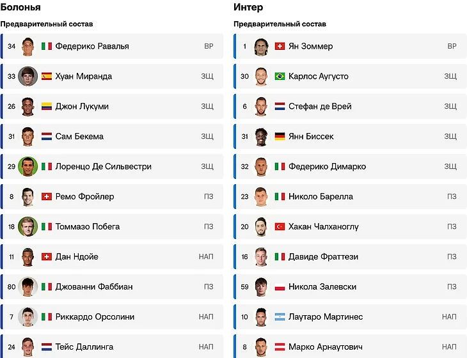Image resolution: width=467 pixels, height=358 pixels.
Task: Click Томмазо Побега's round avatar
Action: (x=28, y=226)
